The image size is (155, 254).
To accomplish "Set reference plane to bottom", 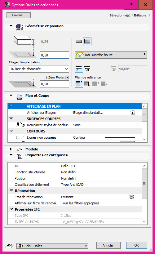I will [x=87, y=84].
